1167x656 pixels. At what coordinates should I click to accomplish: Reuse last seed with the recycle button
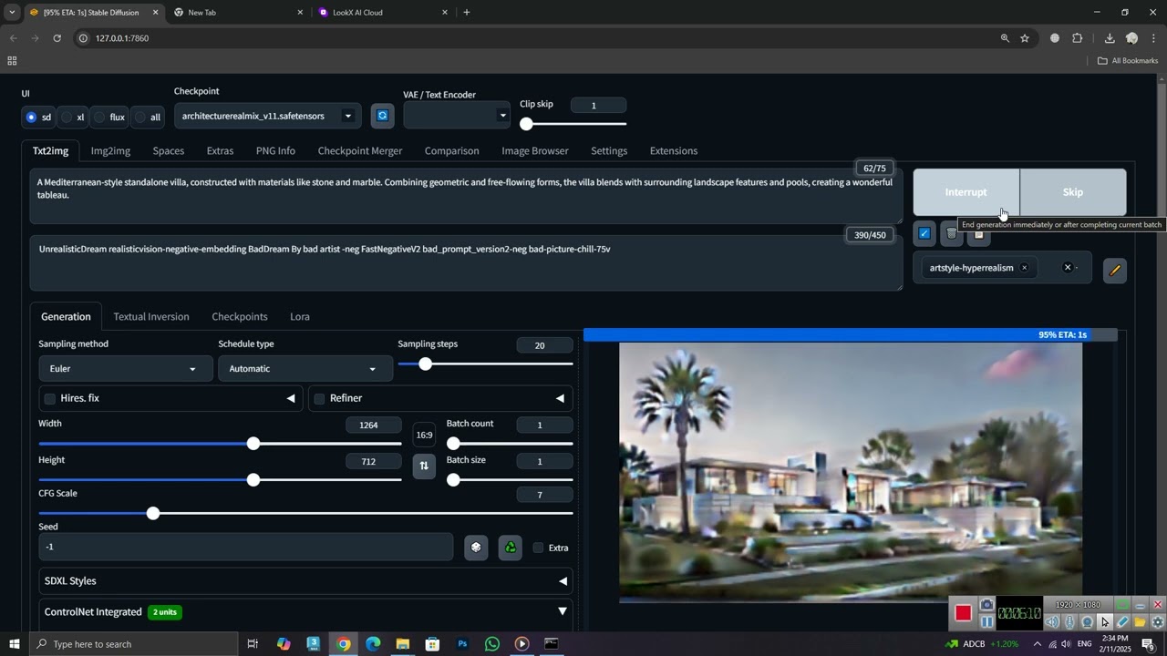tap(511, 547)
